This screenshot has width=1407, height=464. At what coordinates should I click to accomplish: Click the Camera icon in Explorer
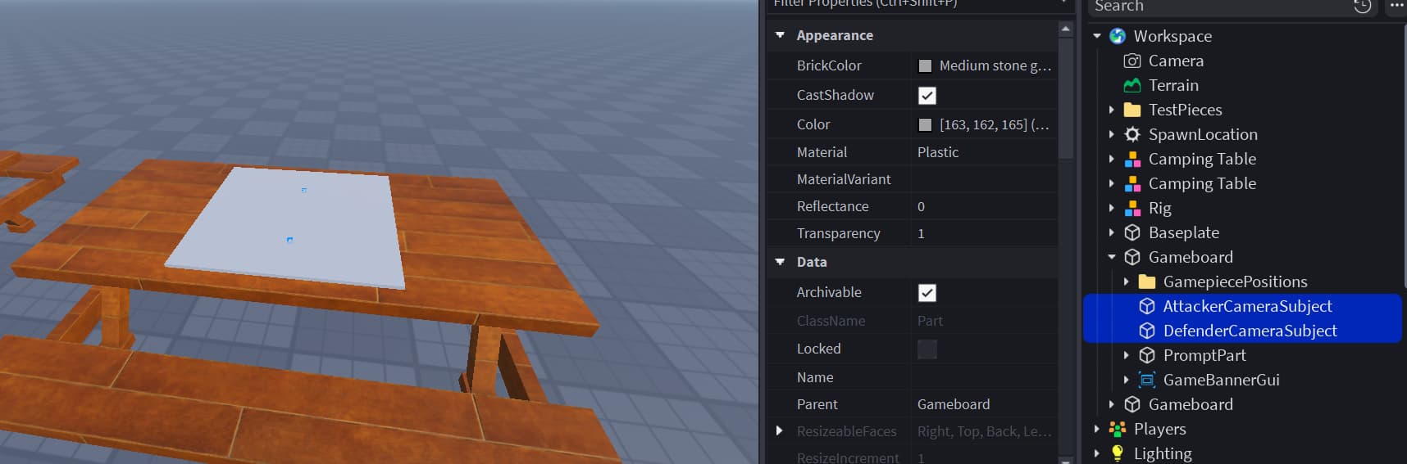point(1132,61)
